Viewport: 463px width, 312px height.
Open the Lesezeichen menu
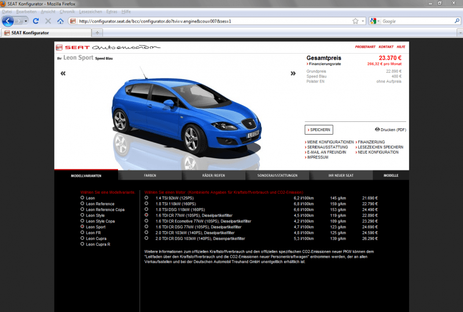coord(90,12)
